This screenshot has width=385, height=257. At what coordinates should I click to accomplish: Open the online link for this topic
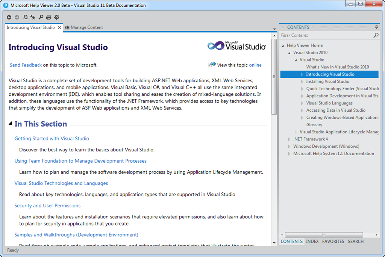coord(255,65)
